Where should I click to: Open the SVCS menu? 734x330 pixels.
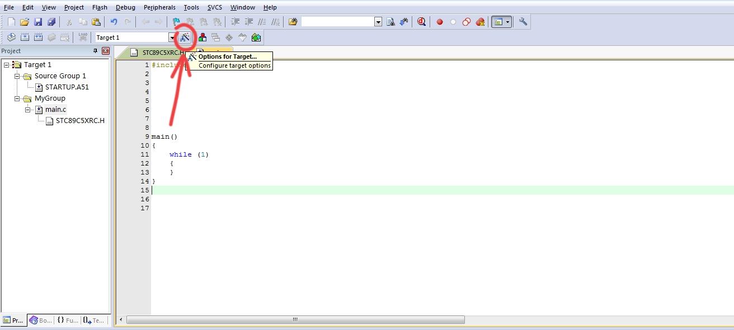point(215,7)
